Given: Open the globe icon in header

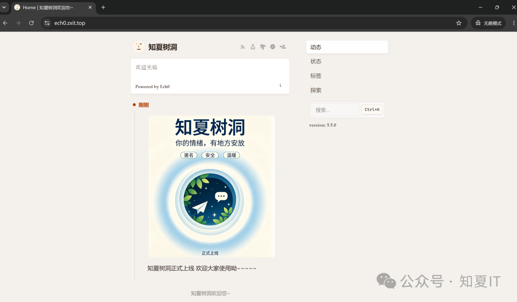Looking at the screenshot, I should 273,47.
